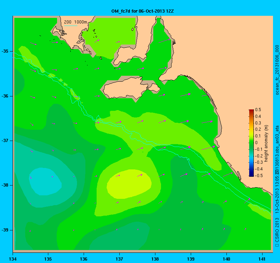This screenshot has height=263, width=280.
Task: Pick the '-0.4' color bar tick label
Action: point(259,169)
